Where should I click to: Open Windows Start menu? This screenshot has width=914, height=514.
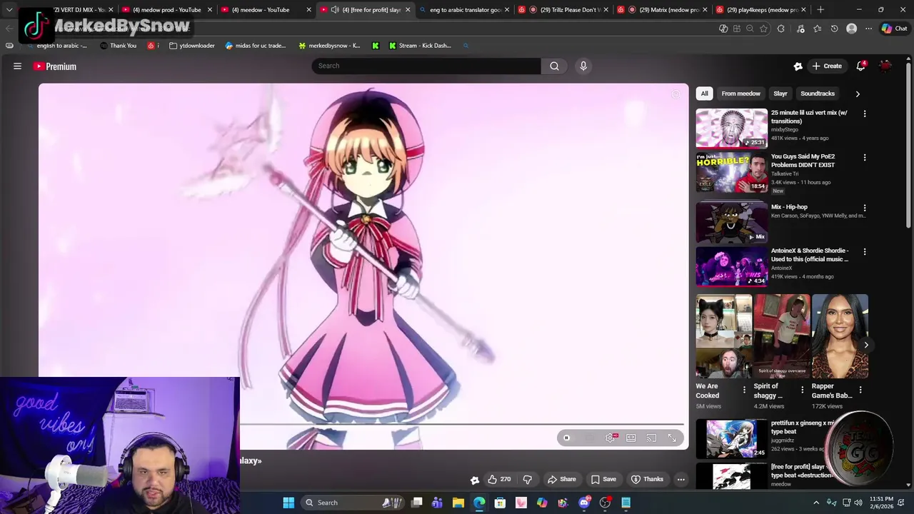[x=288, y=503]
